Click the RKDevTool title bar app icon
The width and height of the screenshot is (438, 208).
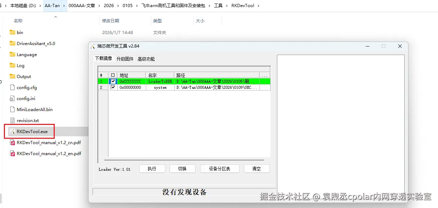coord(93,46)
